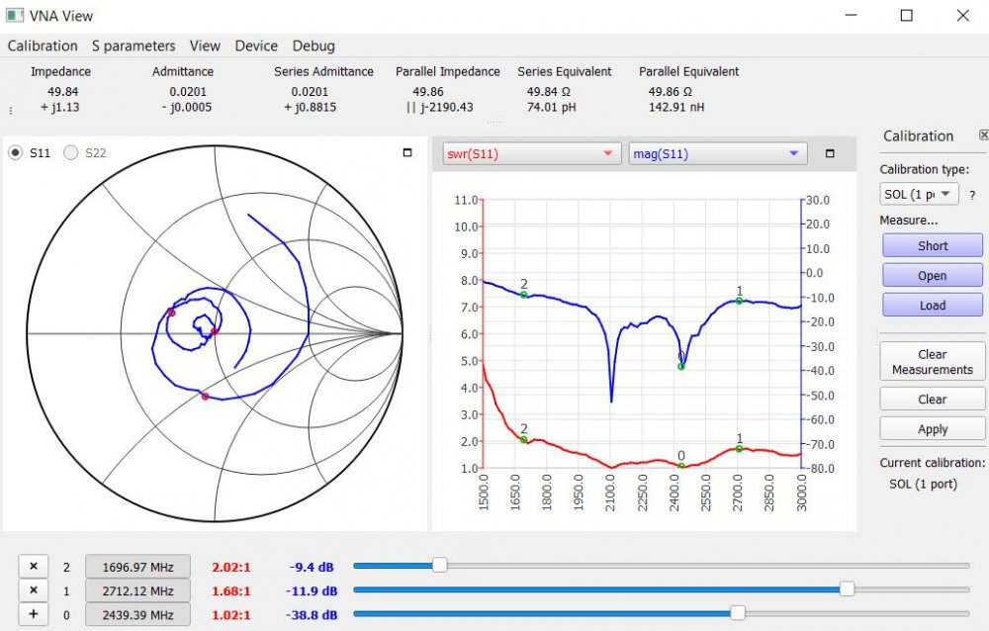Click the Parallel Impedance j-2190.43 value
The height and width of the screenshot is (631, 989).
440,107
